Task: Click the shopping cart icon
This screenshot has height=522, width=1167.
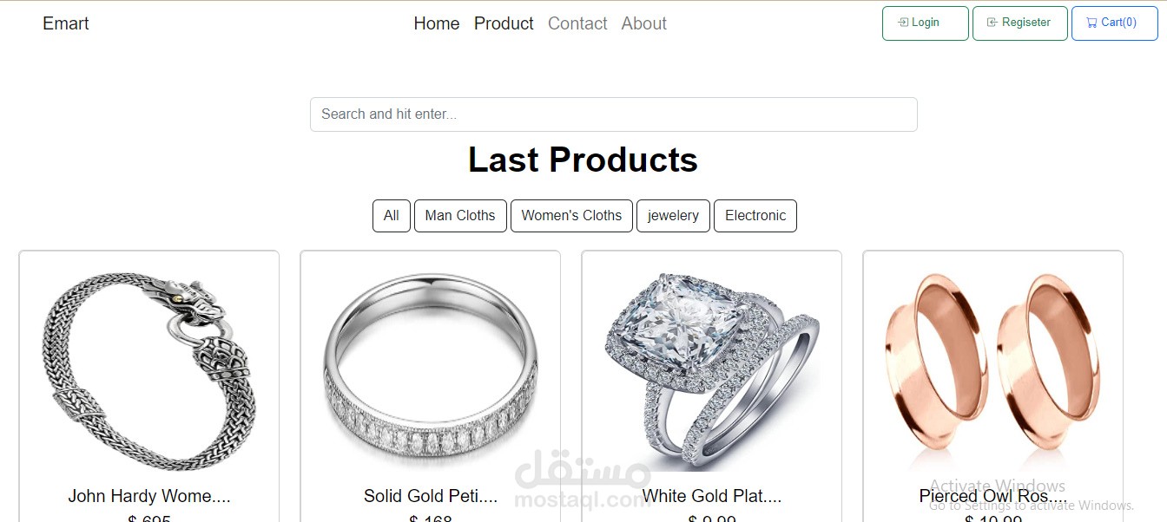Action: point(1091,23)
